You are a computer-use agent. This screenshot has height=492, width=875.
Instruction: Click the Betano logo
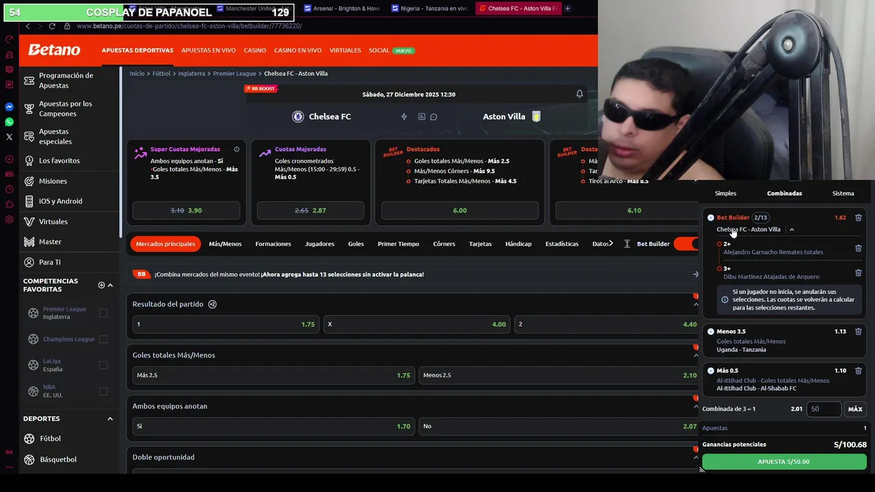pos(54,50)
